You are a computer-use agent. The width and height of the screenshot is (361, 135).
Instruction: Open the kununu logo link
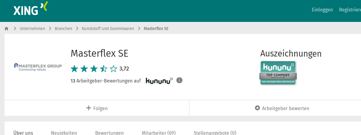pyautogui.click(x=159, y=81)
